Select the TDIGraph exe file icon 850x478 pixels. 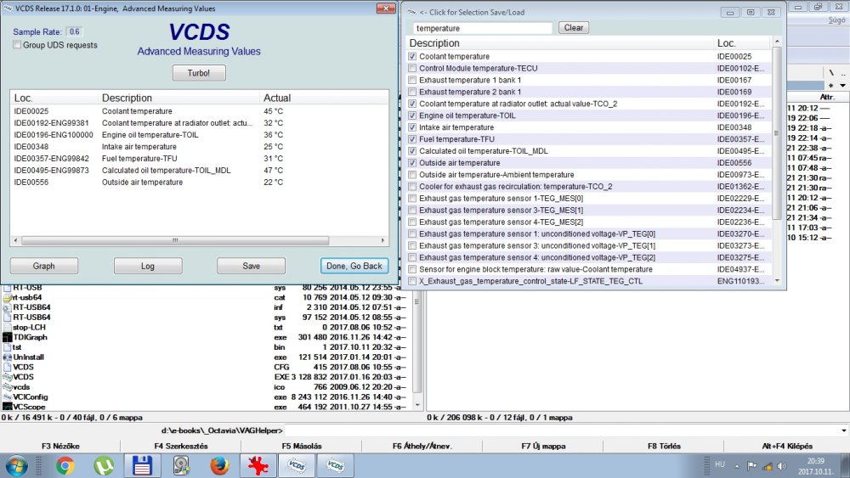(x=7, y=337)
